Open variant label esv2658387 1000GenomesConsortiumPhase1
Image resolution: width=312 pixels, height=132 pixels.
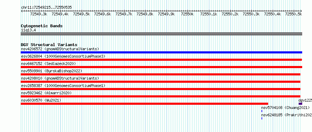63,86
